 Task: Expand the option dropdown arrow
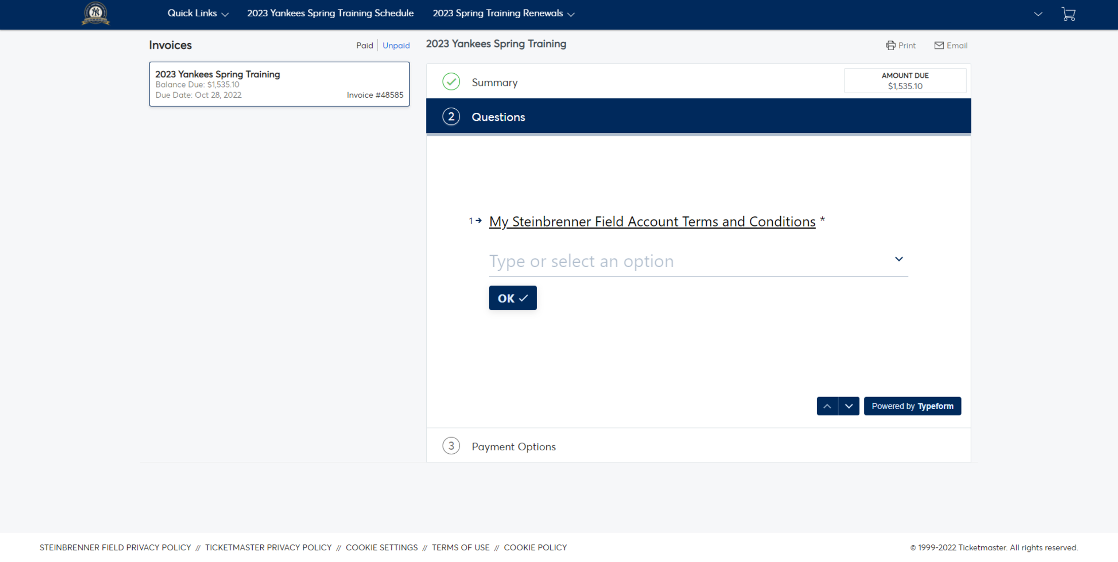[x=899, y=259]
